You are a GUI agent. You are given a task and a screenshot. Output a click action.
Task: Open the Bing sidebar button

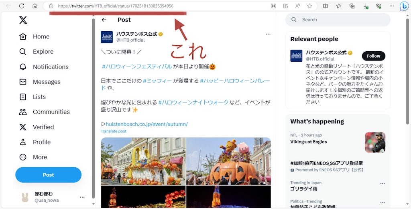[404, 6]
